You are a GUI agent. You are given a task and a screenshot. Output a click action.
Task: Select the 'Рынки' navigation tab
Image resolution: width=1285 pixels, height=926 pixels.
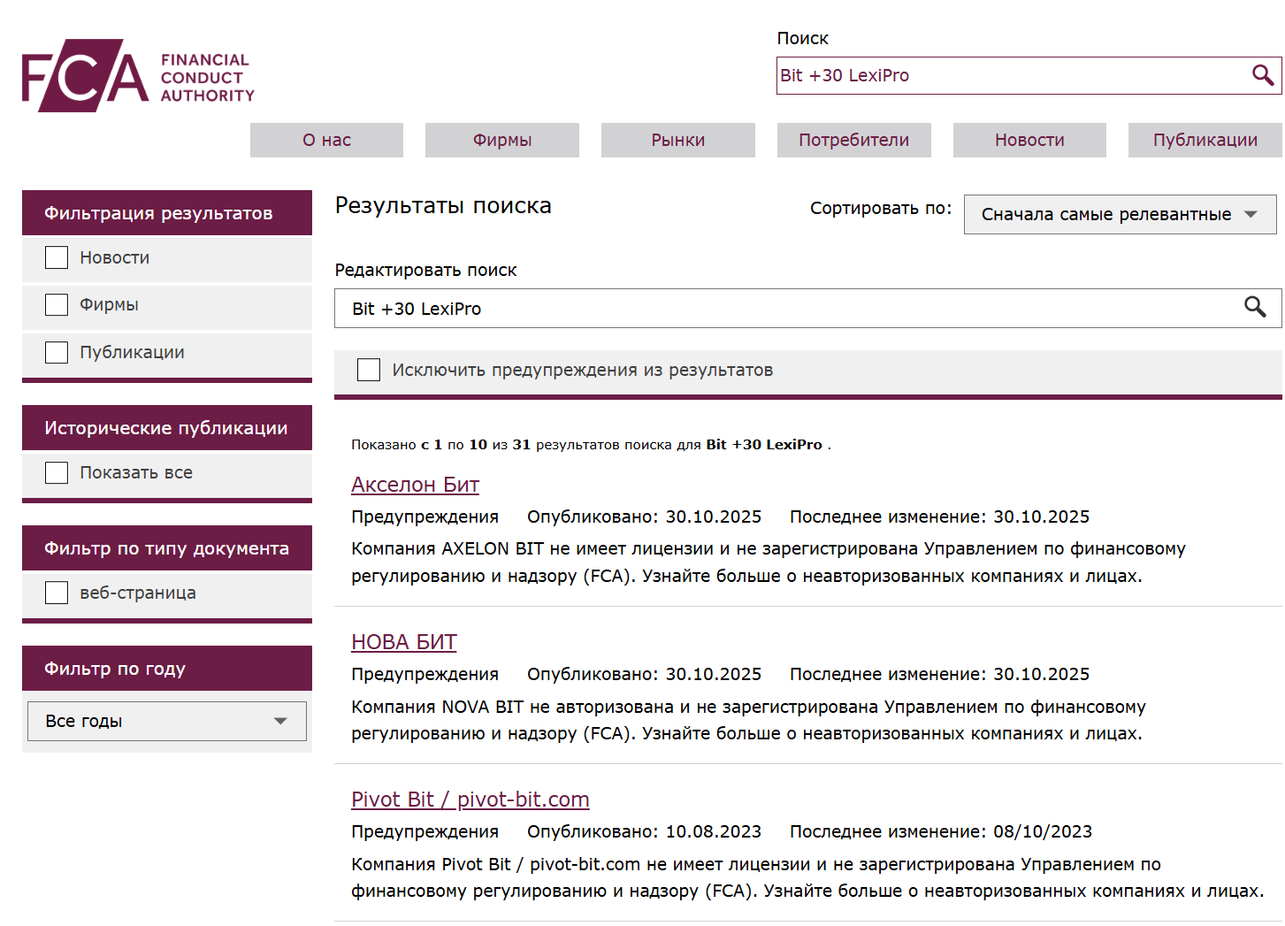tap(677, 140)
